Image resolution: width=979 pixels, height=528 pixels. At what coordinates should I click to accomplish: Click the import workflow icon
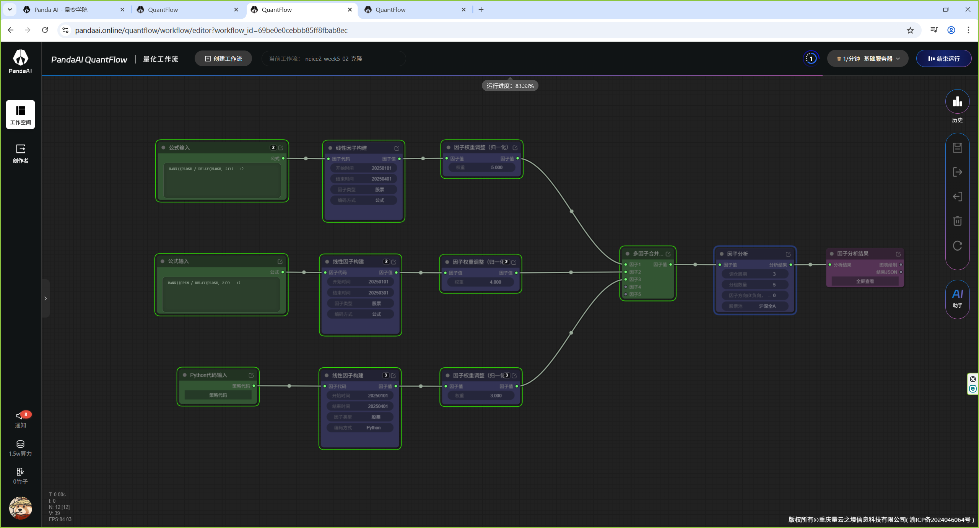click(x=957, y=197)
